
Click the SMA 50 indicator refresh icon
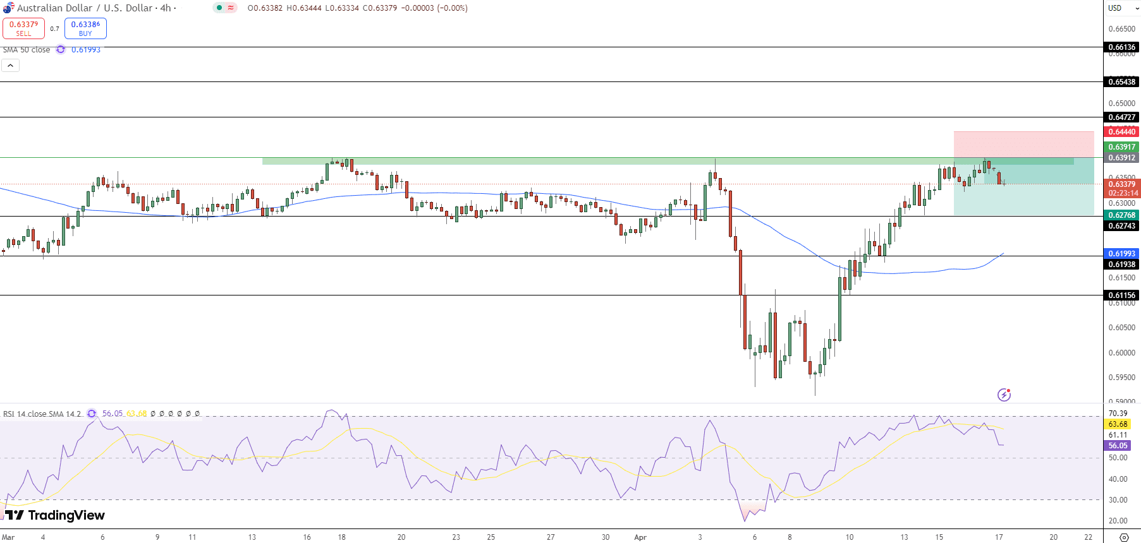61,50
